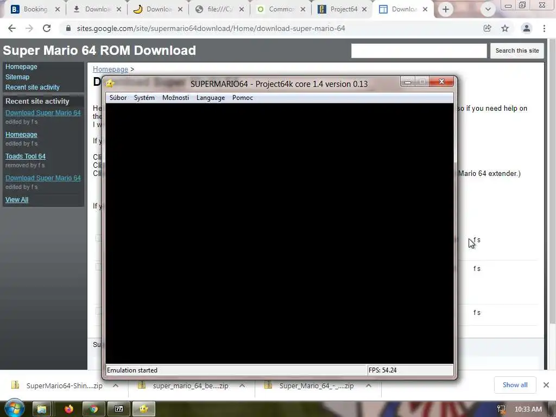This screenshot has width=556, height=417.
Task: Click the address bar URL
Action: pos(211,28)
